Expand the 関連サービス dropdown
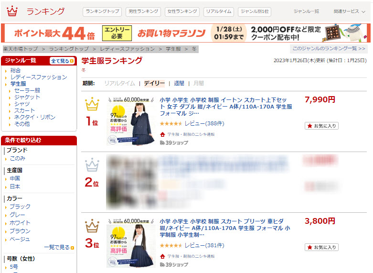Viewport: 373px width, 273px height. (349, 11)
